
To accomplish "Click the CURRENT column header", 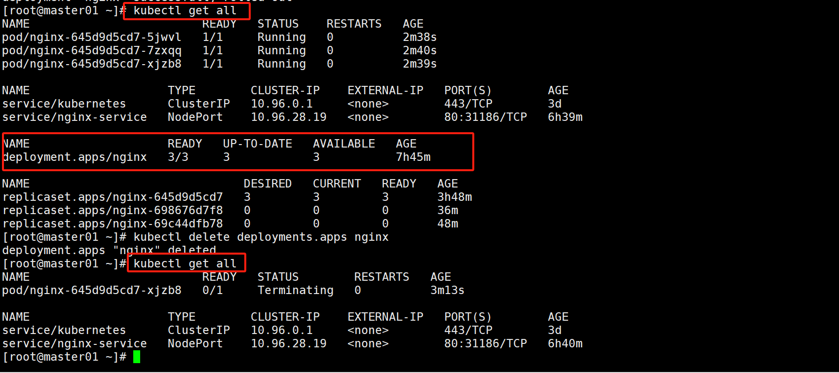I will pyautogui.click(x=337, y=184).
